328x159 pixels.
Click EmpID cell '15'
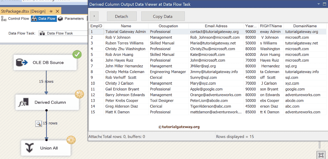pyautogui.click(x=96, y=112)
